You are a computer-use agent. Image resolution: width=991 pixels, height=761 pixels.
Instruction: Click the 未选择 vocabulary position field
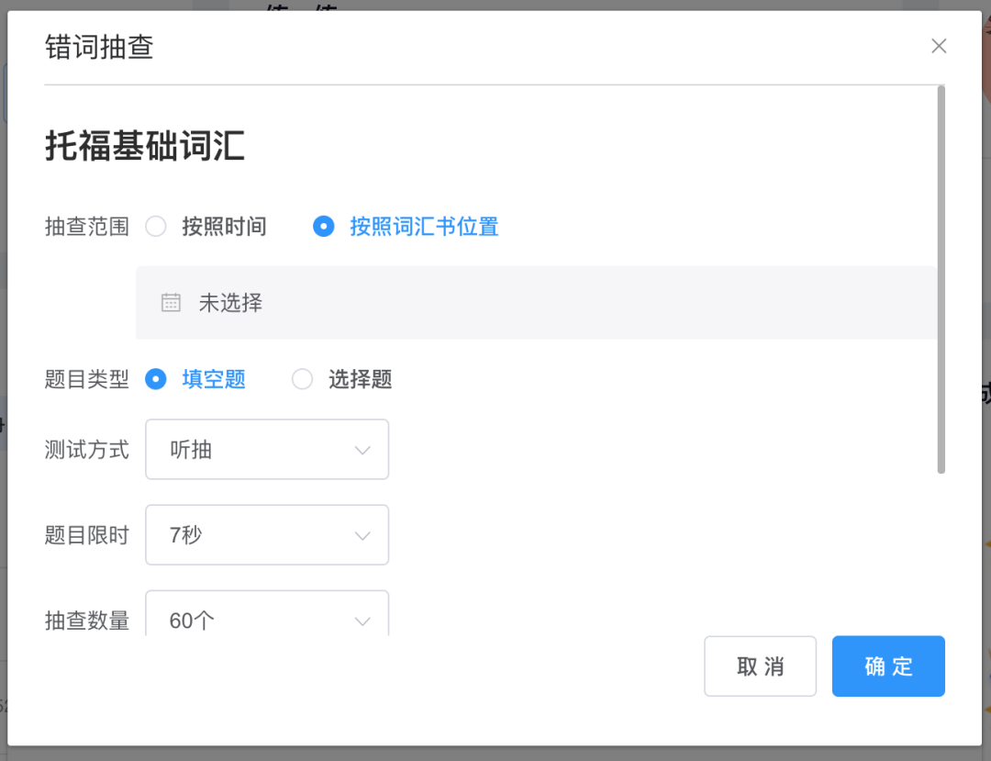231,301
